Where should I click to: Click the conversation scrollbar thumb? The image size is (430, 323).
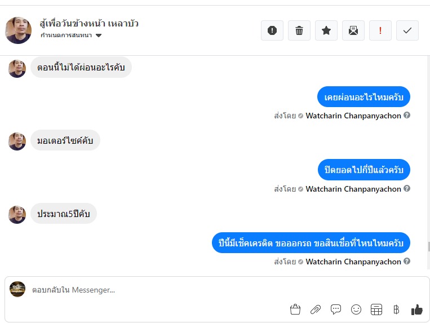[x=429, y=247]
